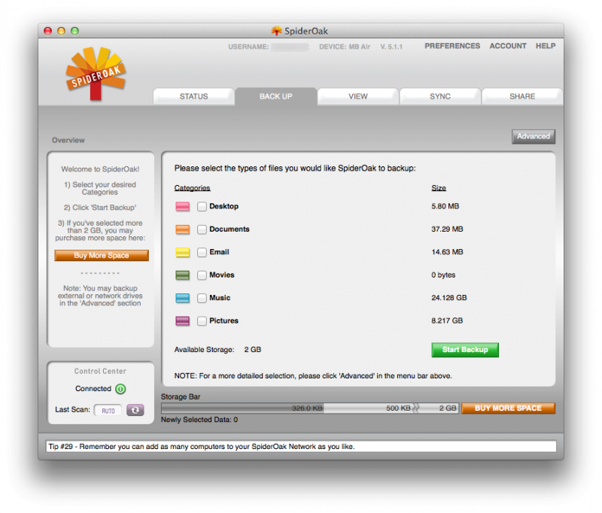The height and width of the screenshot is (513, 602).
Task: Click the window zoom green button
Action: pyautogui.click(x=74, y=31)
